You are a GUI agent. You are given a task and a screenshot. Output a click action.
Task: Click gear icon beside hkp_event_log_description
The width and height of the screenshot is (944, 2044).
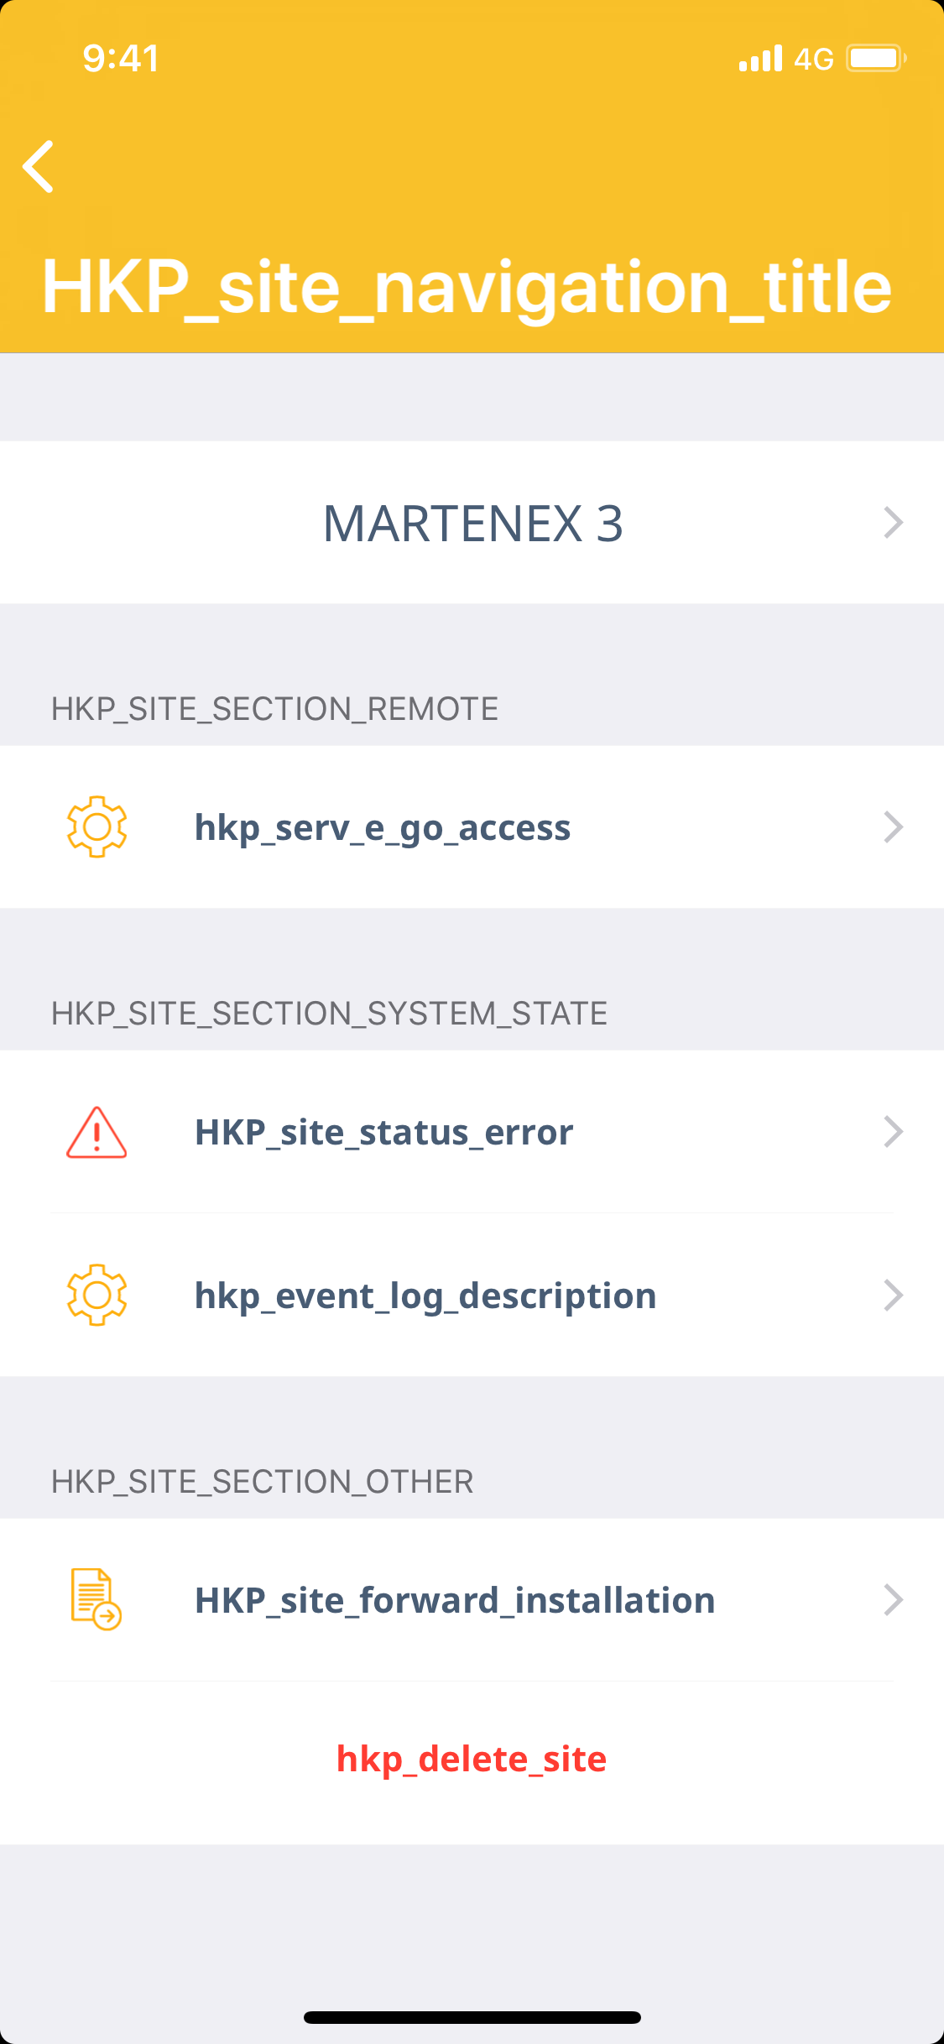[x=96, y=1295]
